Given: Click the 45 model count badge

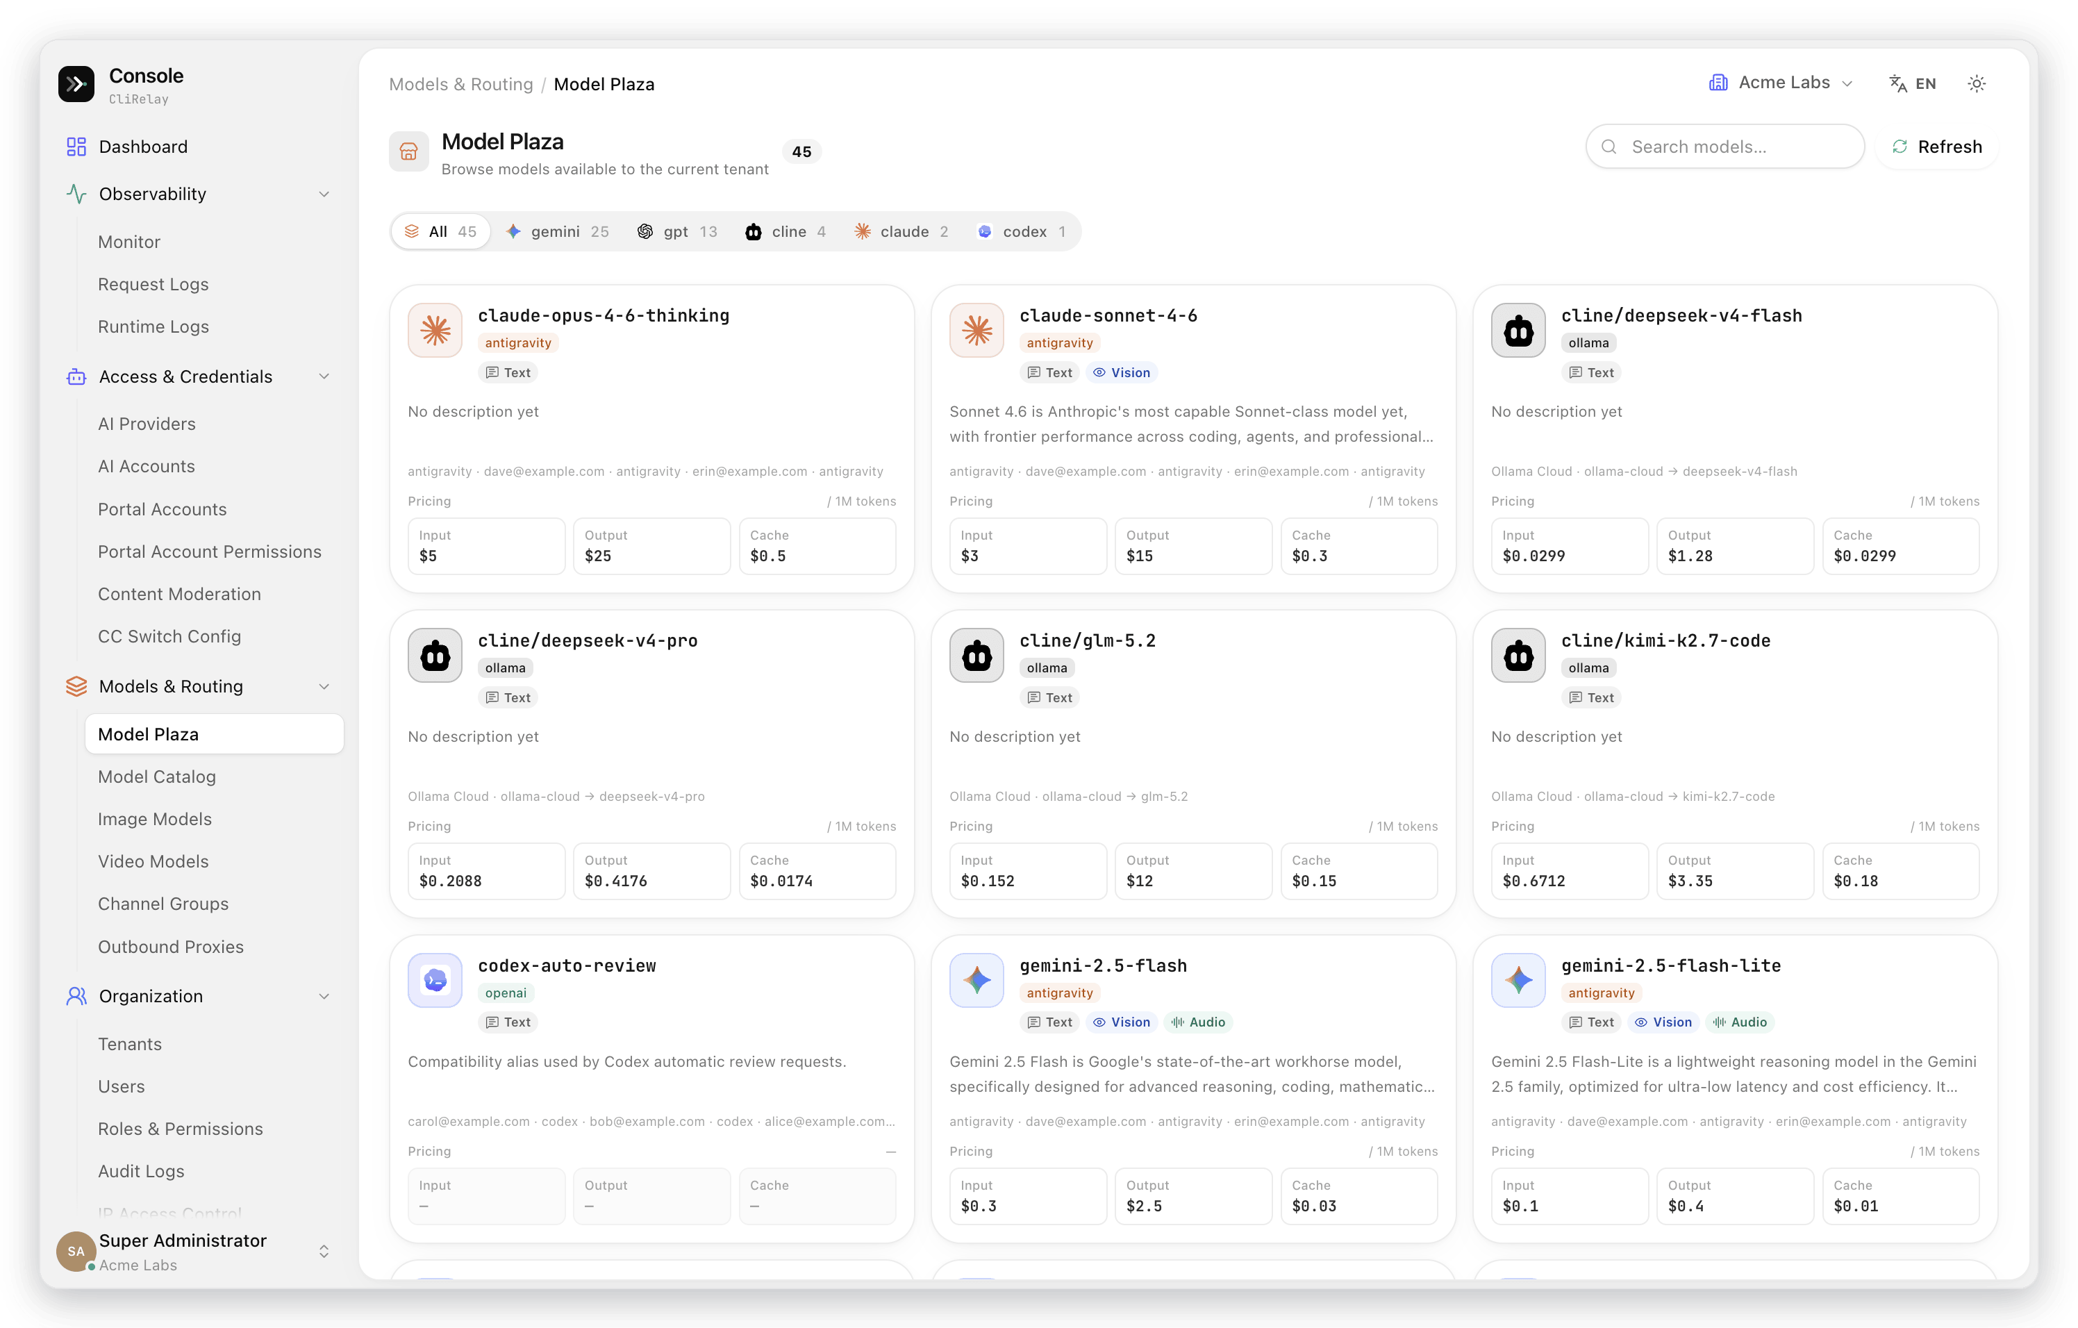Looking at the screenshot, I should point(801,152).
